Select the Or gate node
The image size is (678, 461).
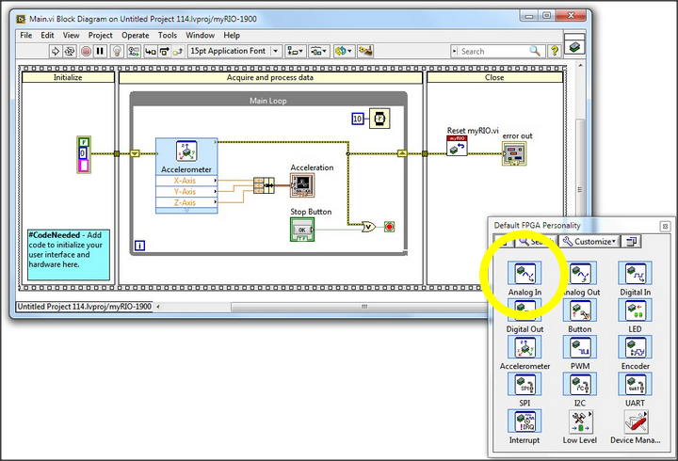[x=368, y=227]
